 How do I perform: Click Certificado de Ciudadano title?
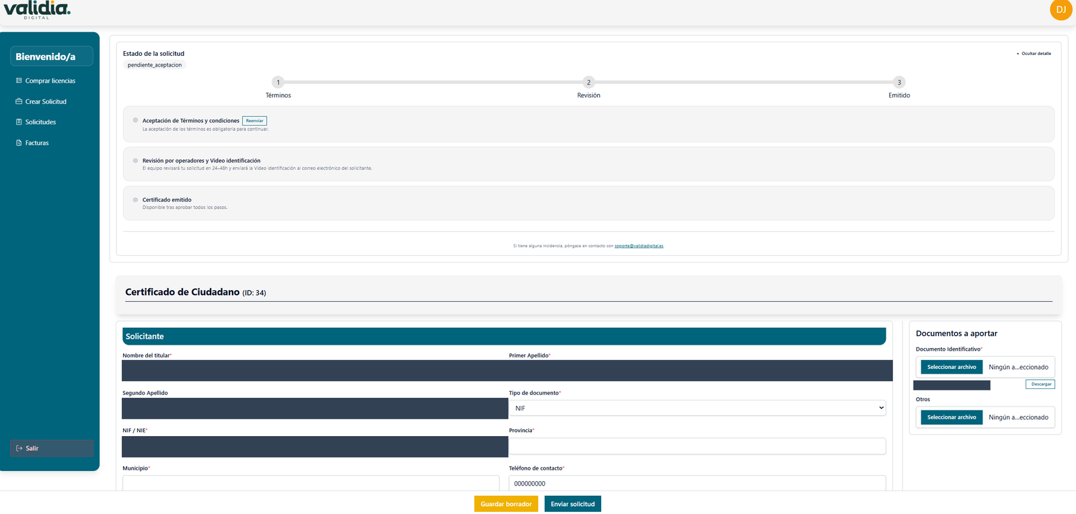point(182,292)
